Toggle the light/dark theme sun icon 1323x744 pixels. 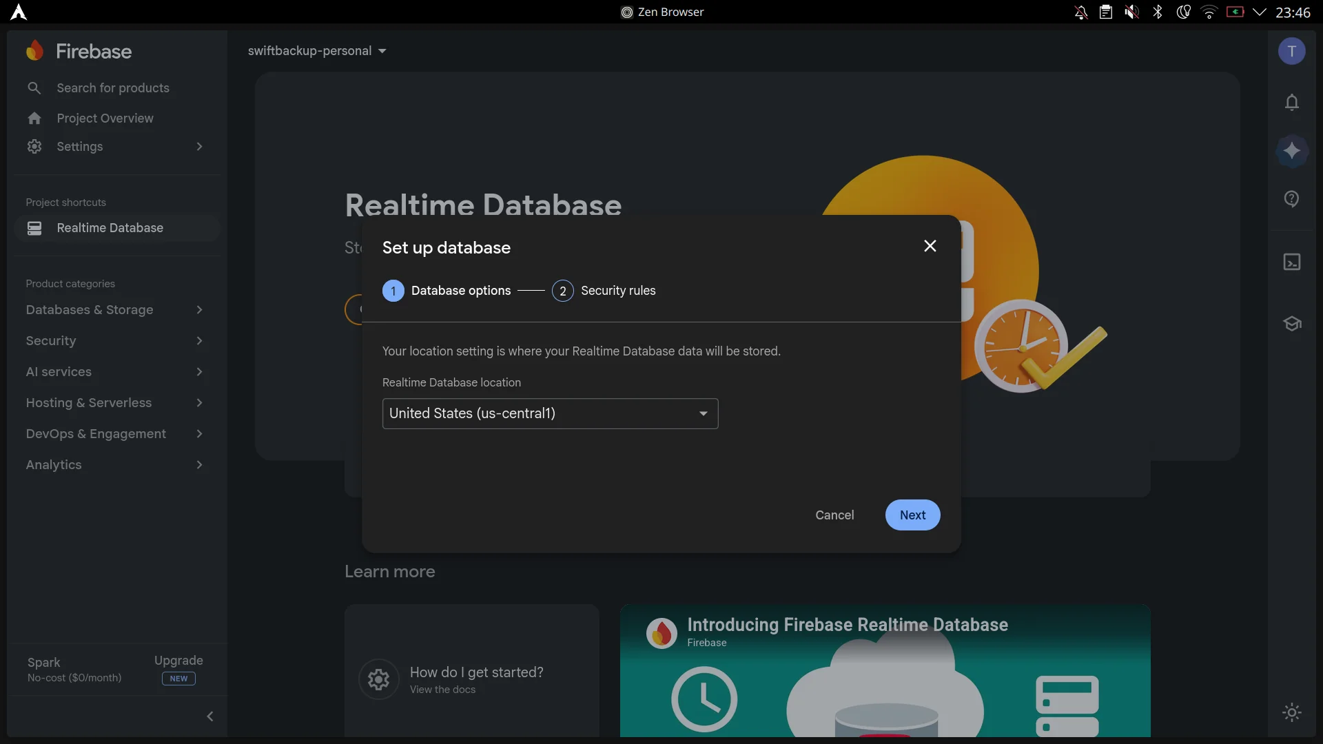pyautogui.click(x=1292, y=712)
